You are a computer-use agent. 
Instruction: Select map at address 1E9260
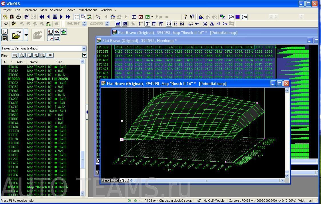(13, 79)
